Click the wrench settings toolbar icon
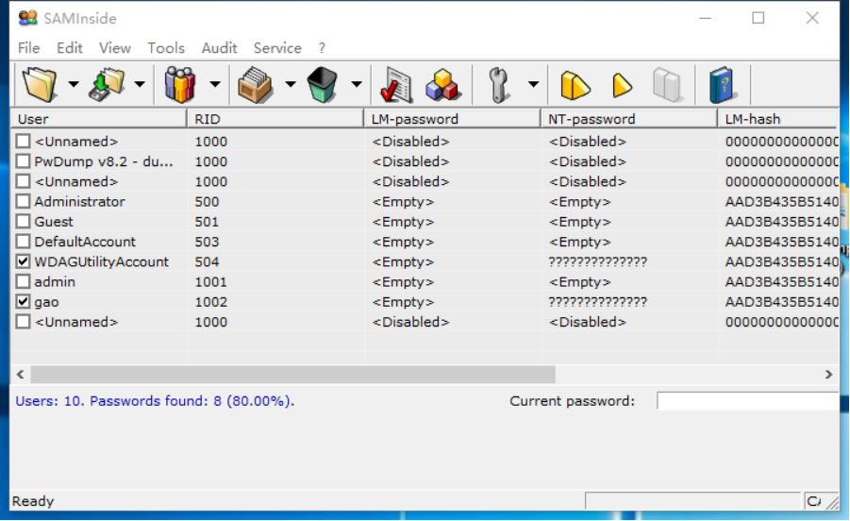850x521 pixels. [498, 85]
